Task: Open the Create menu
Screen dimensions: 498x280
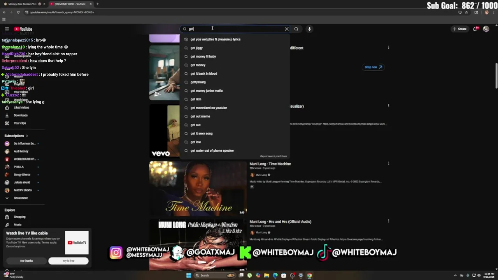Action: [x=459, y=29]
